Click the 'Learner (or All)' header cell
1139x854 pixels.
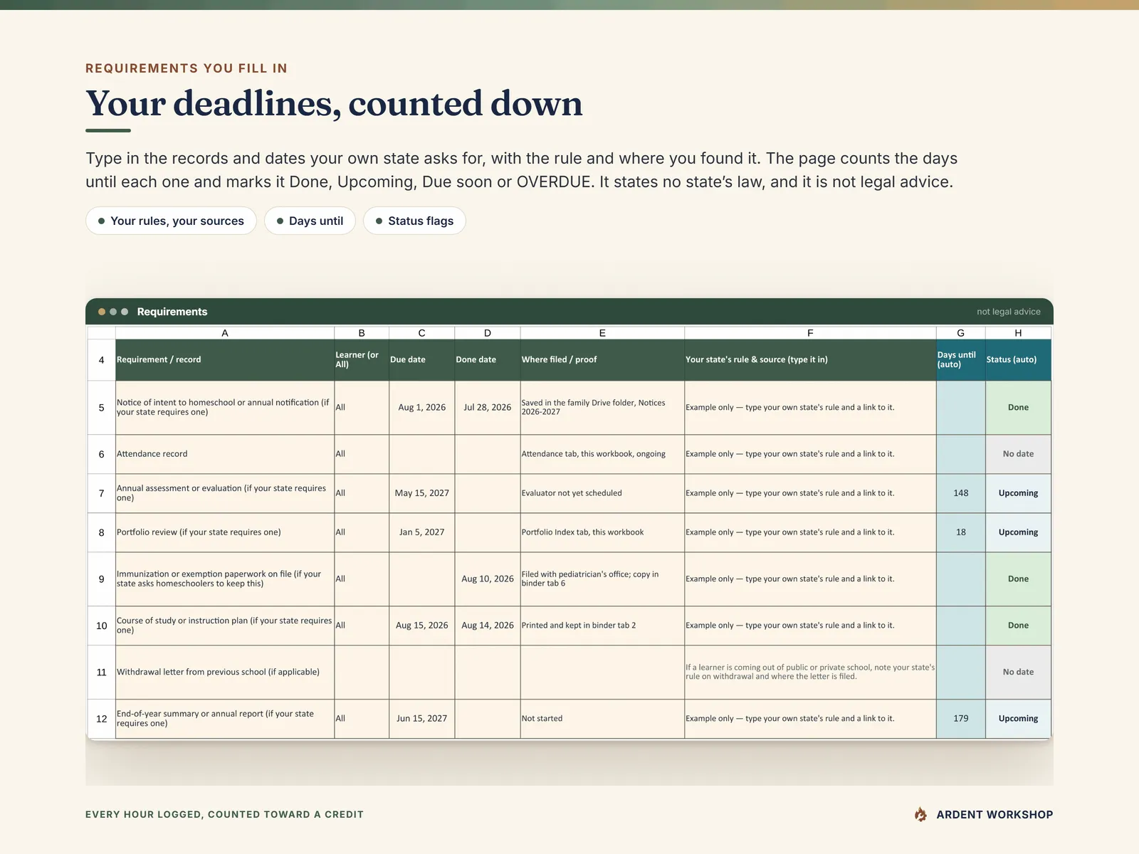point(362,360)
